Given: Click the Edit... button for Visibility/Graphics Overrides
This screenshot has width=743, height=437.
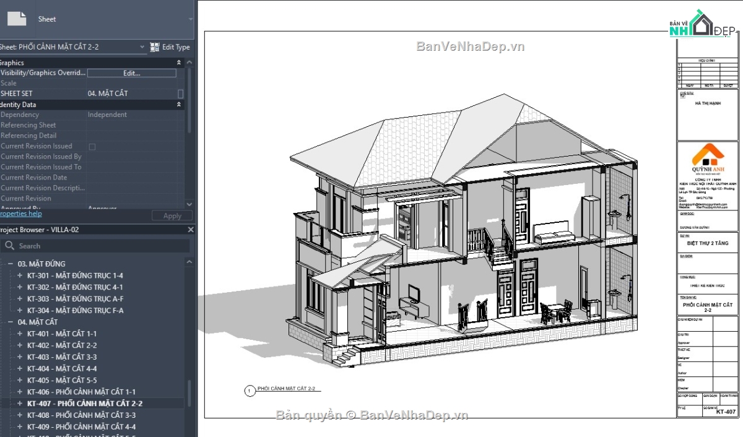Looking at the screenshot, I should tap(132, 72).
